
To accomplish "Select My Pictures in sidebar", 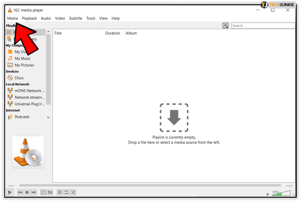I will point(25,65).
